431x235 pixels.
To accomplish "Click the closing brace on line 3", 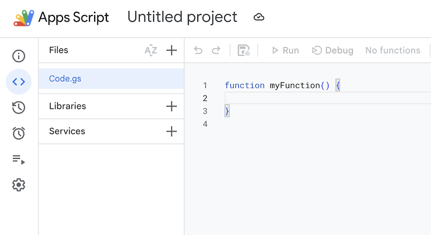I will 227,111.
